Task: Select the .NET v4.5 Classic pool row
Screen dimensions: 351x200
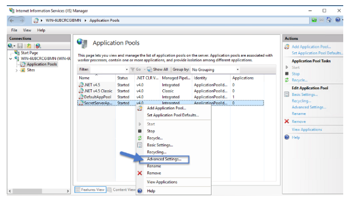Action: [x=171, y=91]
